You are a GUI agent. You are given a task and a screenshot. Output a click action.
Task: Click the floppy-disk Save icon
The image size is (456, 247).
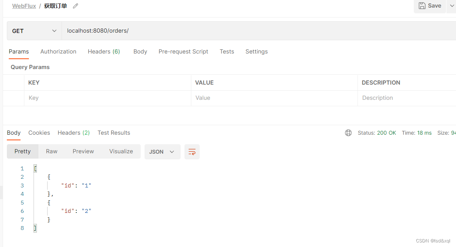422,6
